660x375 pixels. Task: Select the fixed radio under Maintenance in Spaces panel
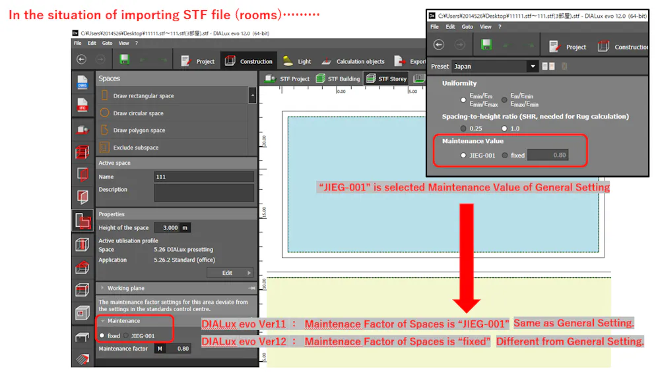tap(102, 336)
